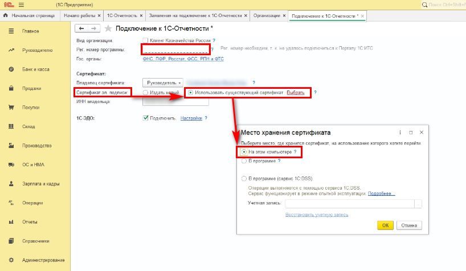Open the Зарплата и кадры person icon
466x271 pixels.
11,184
